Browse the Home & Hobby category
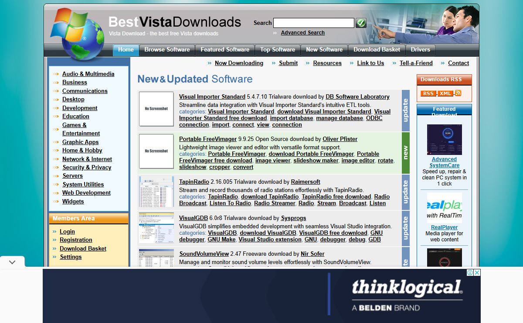This screenshot has height=323, width=523. [x=82, y=151]
